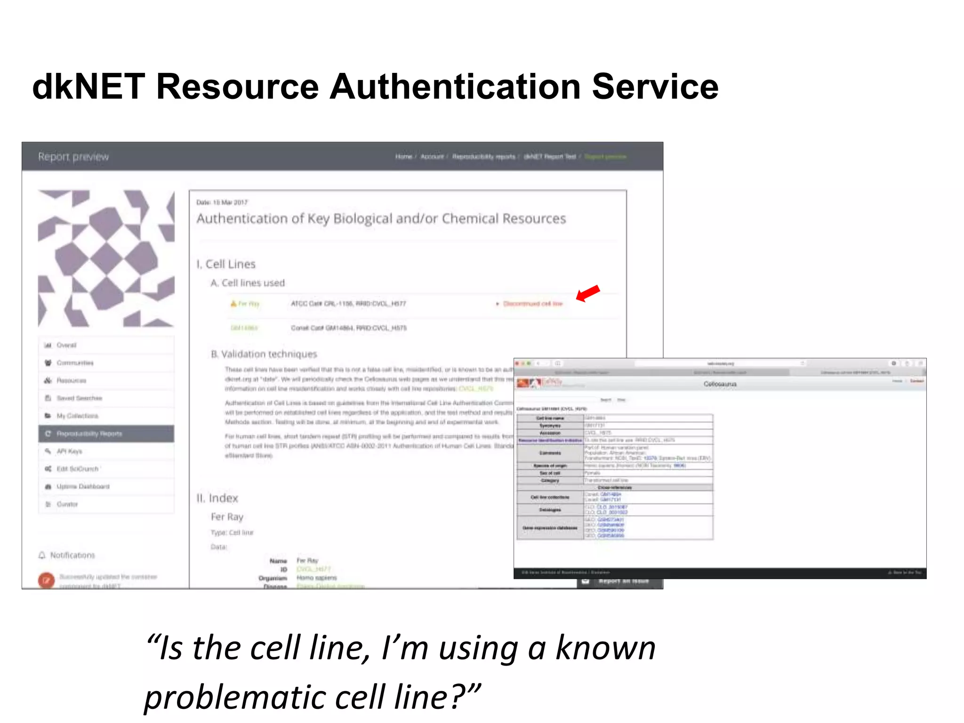This screenshot has height=723, width=964.
Task: Switch to the second browser tab
Action: point(719,372)
